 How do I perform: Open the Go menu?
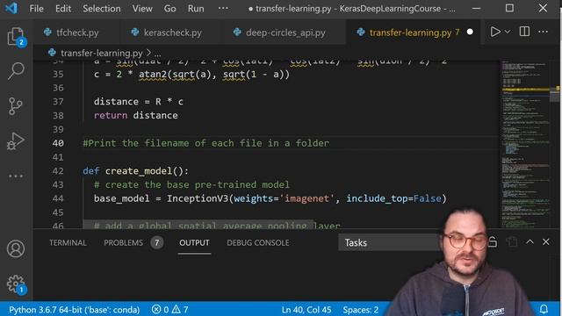pyautogui.click(x=169, y=8)
